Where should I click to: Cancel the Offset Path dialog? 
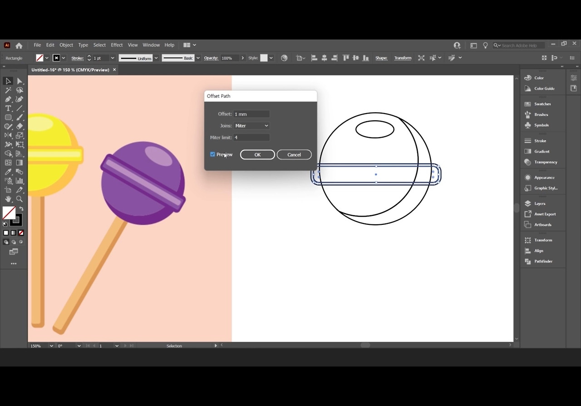pos(294,155)
